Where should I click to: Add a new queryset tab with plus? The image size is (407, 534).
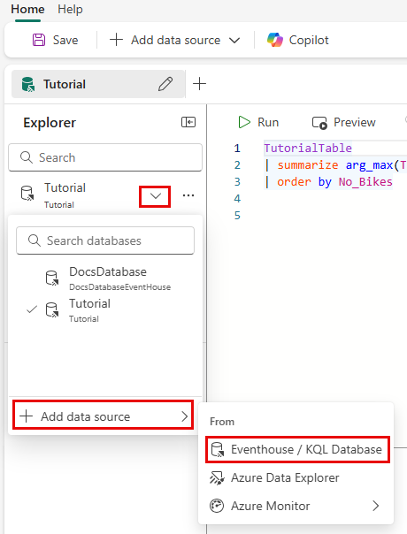pos(199,84)
